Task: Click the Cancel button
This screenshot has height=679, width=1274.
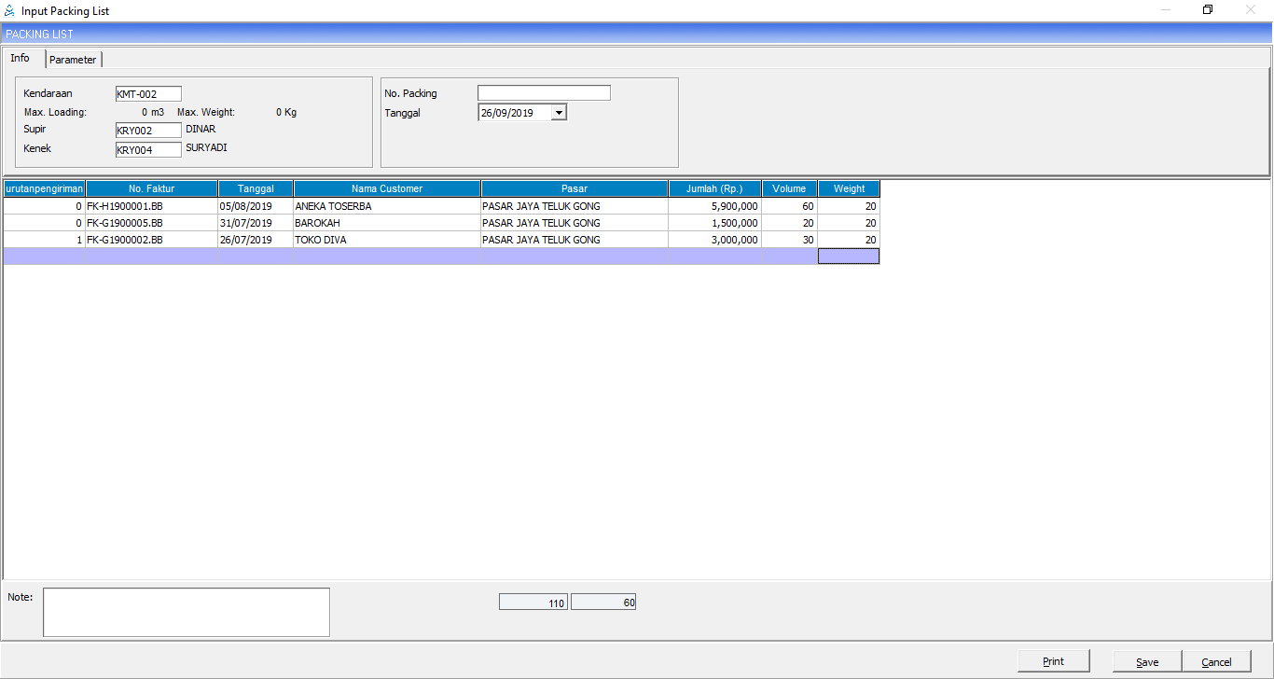Action: coord(1216,661)
